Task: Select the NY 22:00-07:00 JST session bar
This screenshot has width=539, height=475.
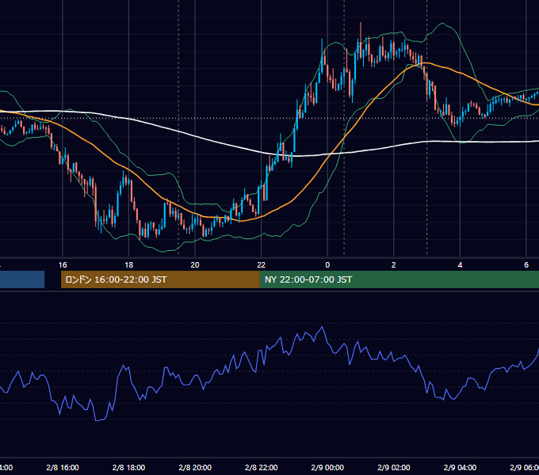Action: click(x=399, y=279)
